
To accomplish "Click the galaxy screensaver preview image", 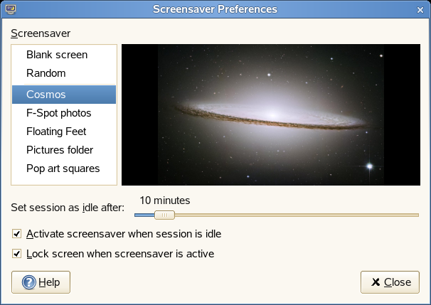I will coord(271,115).
